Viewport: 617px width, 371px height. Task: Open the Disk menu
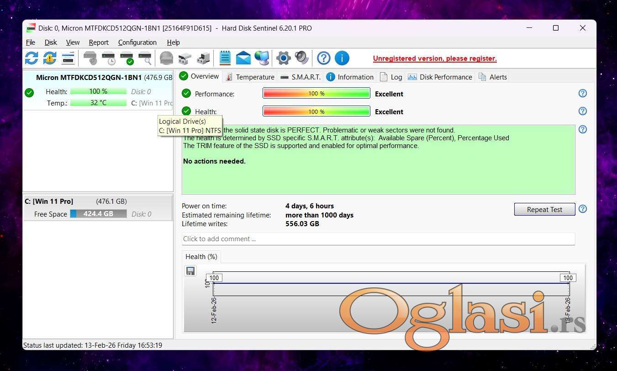coord(51,42)
